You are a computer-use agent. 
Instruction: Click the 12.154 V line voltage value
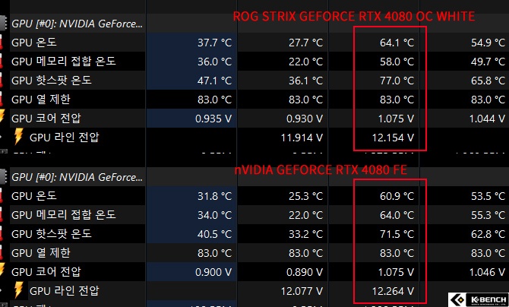coord(393,138)
